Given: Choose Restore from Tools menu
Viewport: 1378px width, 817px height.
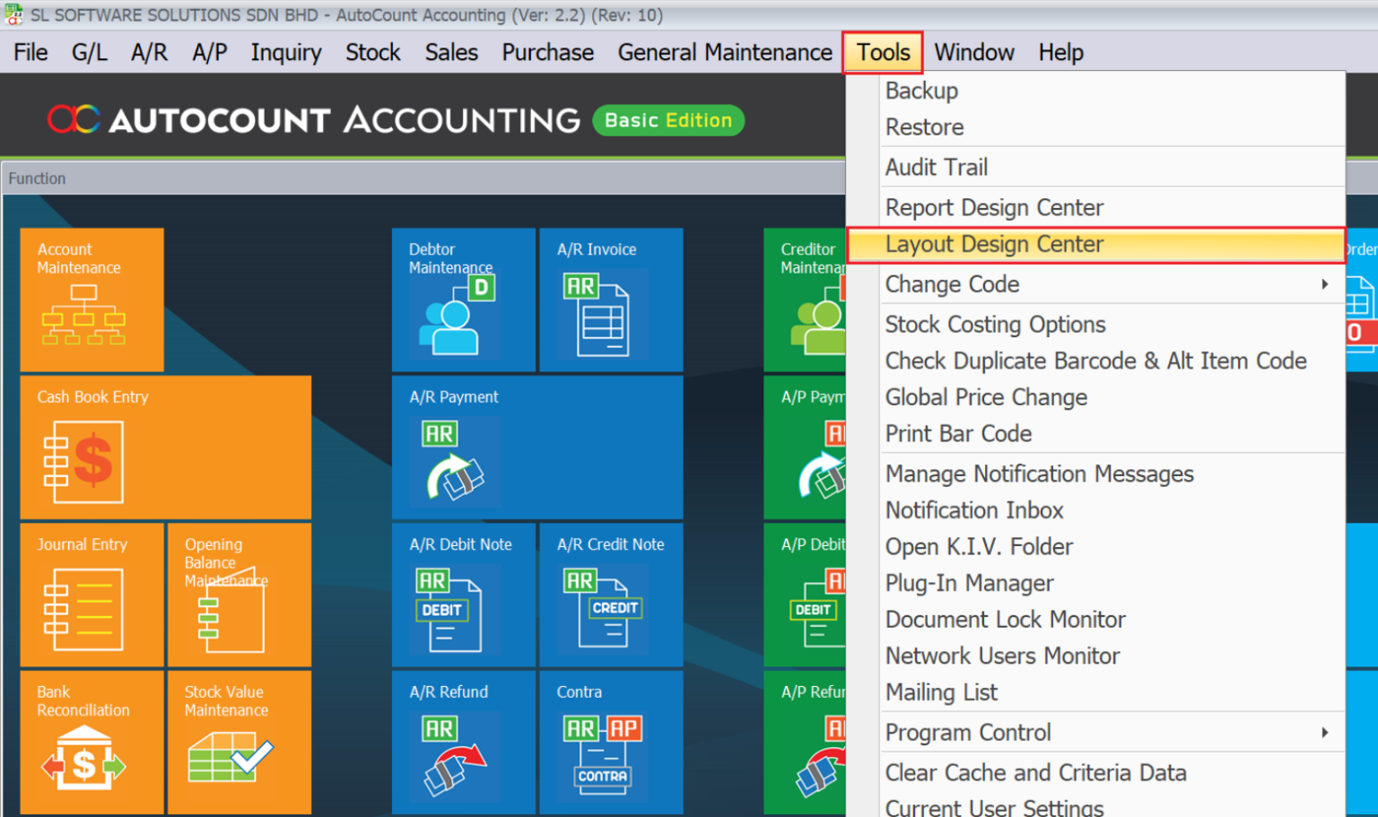Looking at the screenshot, I should [x=1095, y=127].
